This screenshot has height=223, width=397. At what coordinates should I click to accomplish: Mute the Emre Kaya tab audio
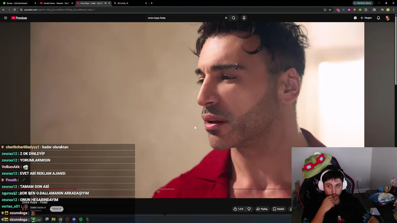[x=105, y=3]
